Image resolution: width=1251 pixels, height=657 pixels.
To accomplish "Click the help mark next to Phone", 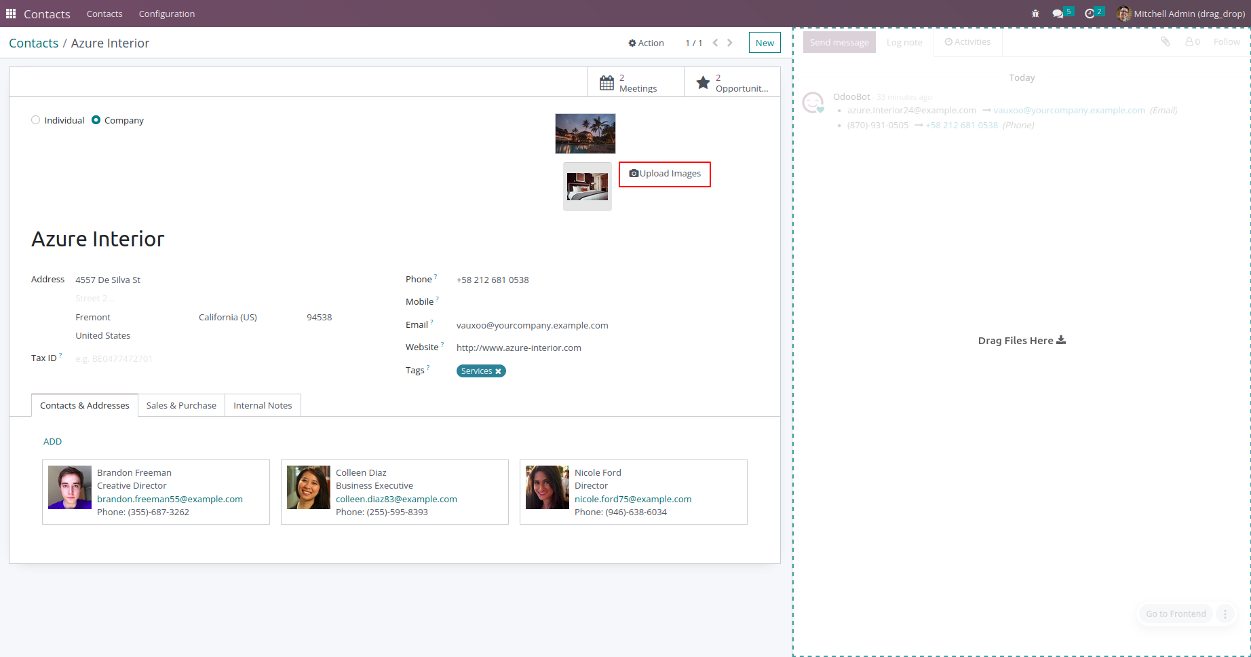I will [x=436, y=277].
